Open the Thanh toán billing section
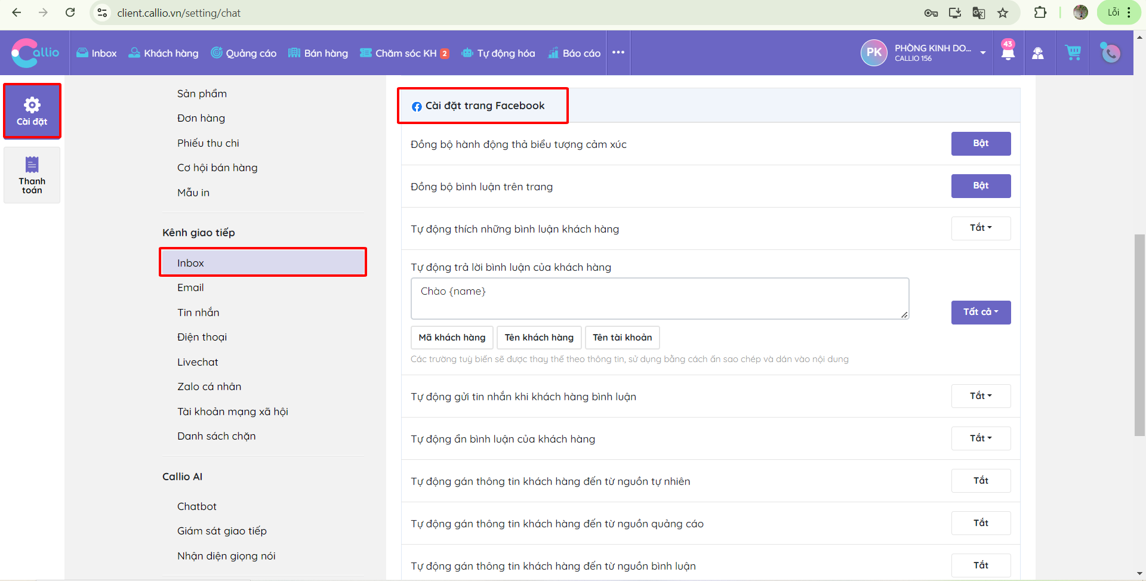 pyautogui.click(x=32, y=175)
